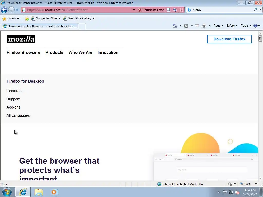Open Windows Explorer from the taskbar
Image resolution: width=263 pixels, height=197 pixels.
[x=39, y=192]
